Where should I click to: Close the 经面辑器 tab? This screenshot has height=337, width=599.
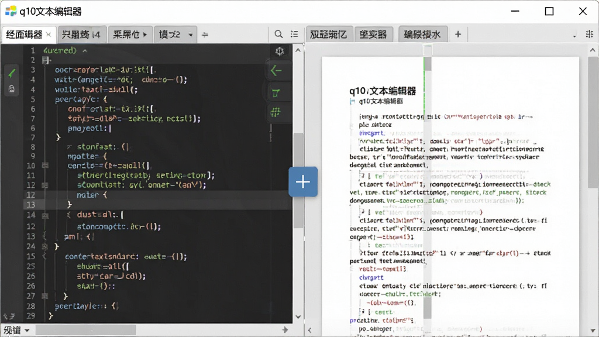tap(49, 35)
